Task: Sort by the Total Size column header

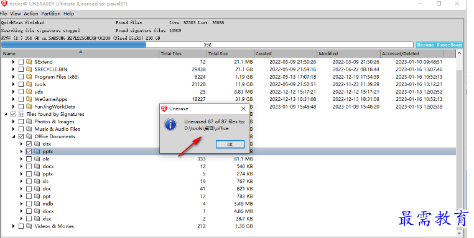Action: point(230,54)
